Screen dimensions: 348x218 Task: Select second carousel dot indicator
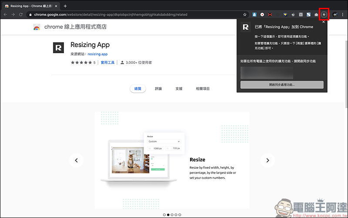[168, 215]
